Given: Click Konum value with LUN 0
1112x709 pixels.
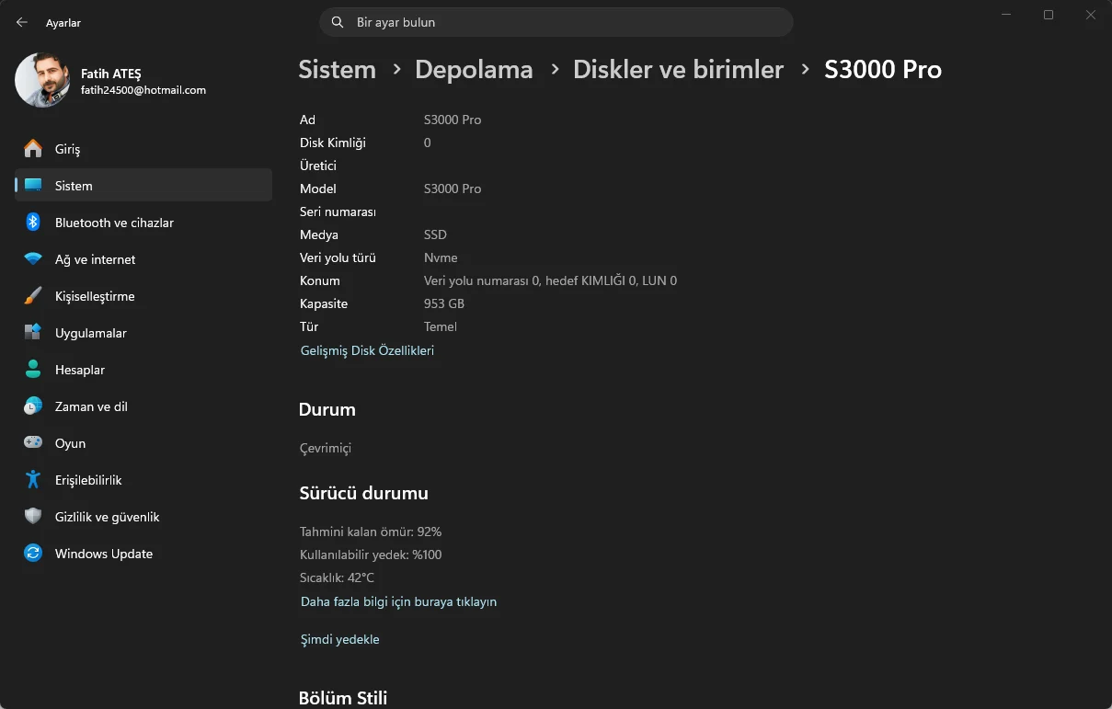Looking at the screenshot, I should (550, 280).
